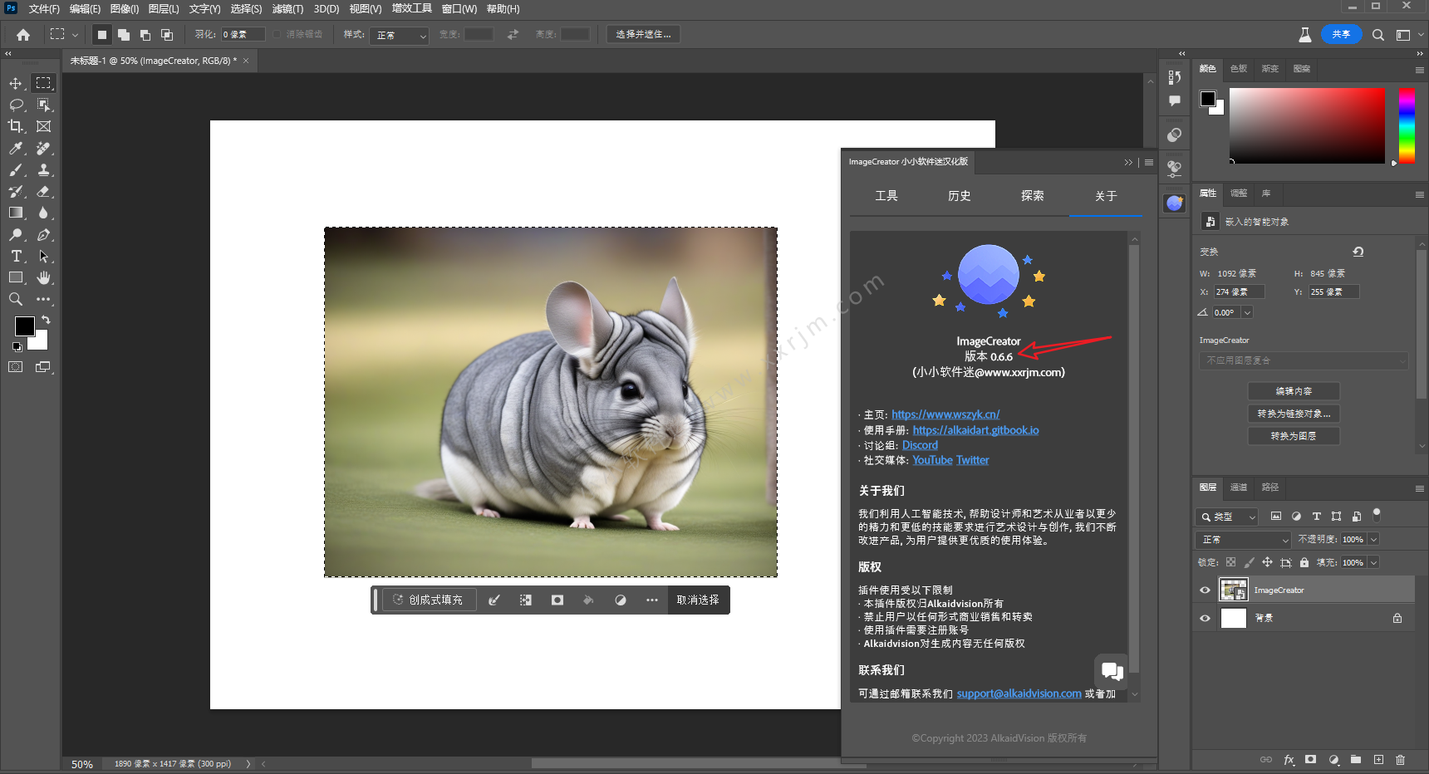Open the 增效工具 menu
This screenshot has width=1429, height=774.
(x=411, y=9)
